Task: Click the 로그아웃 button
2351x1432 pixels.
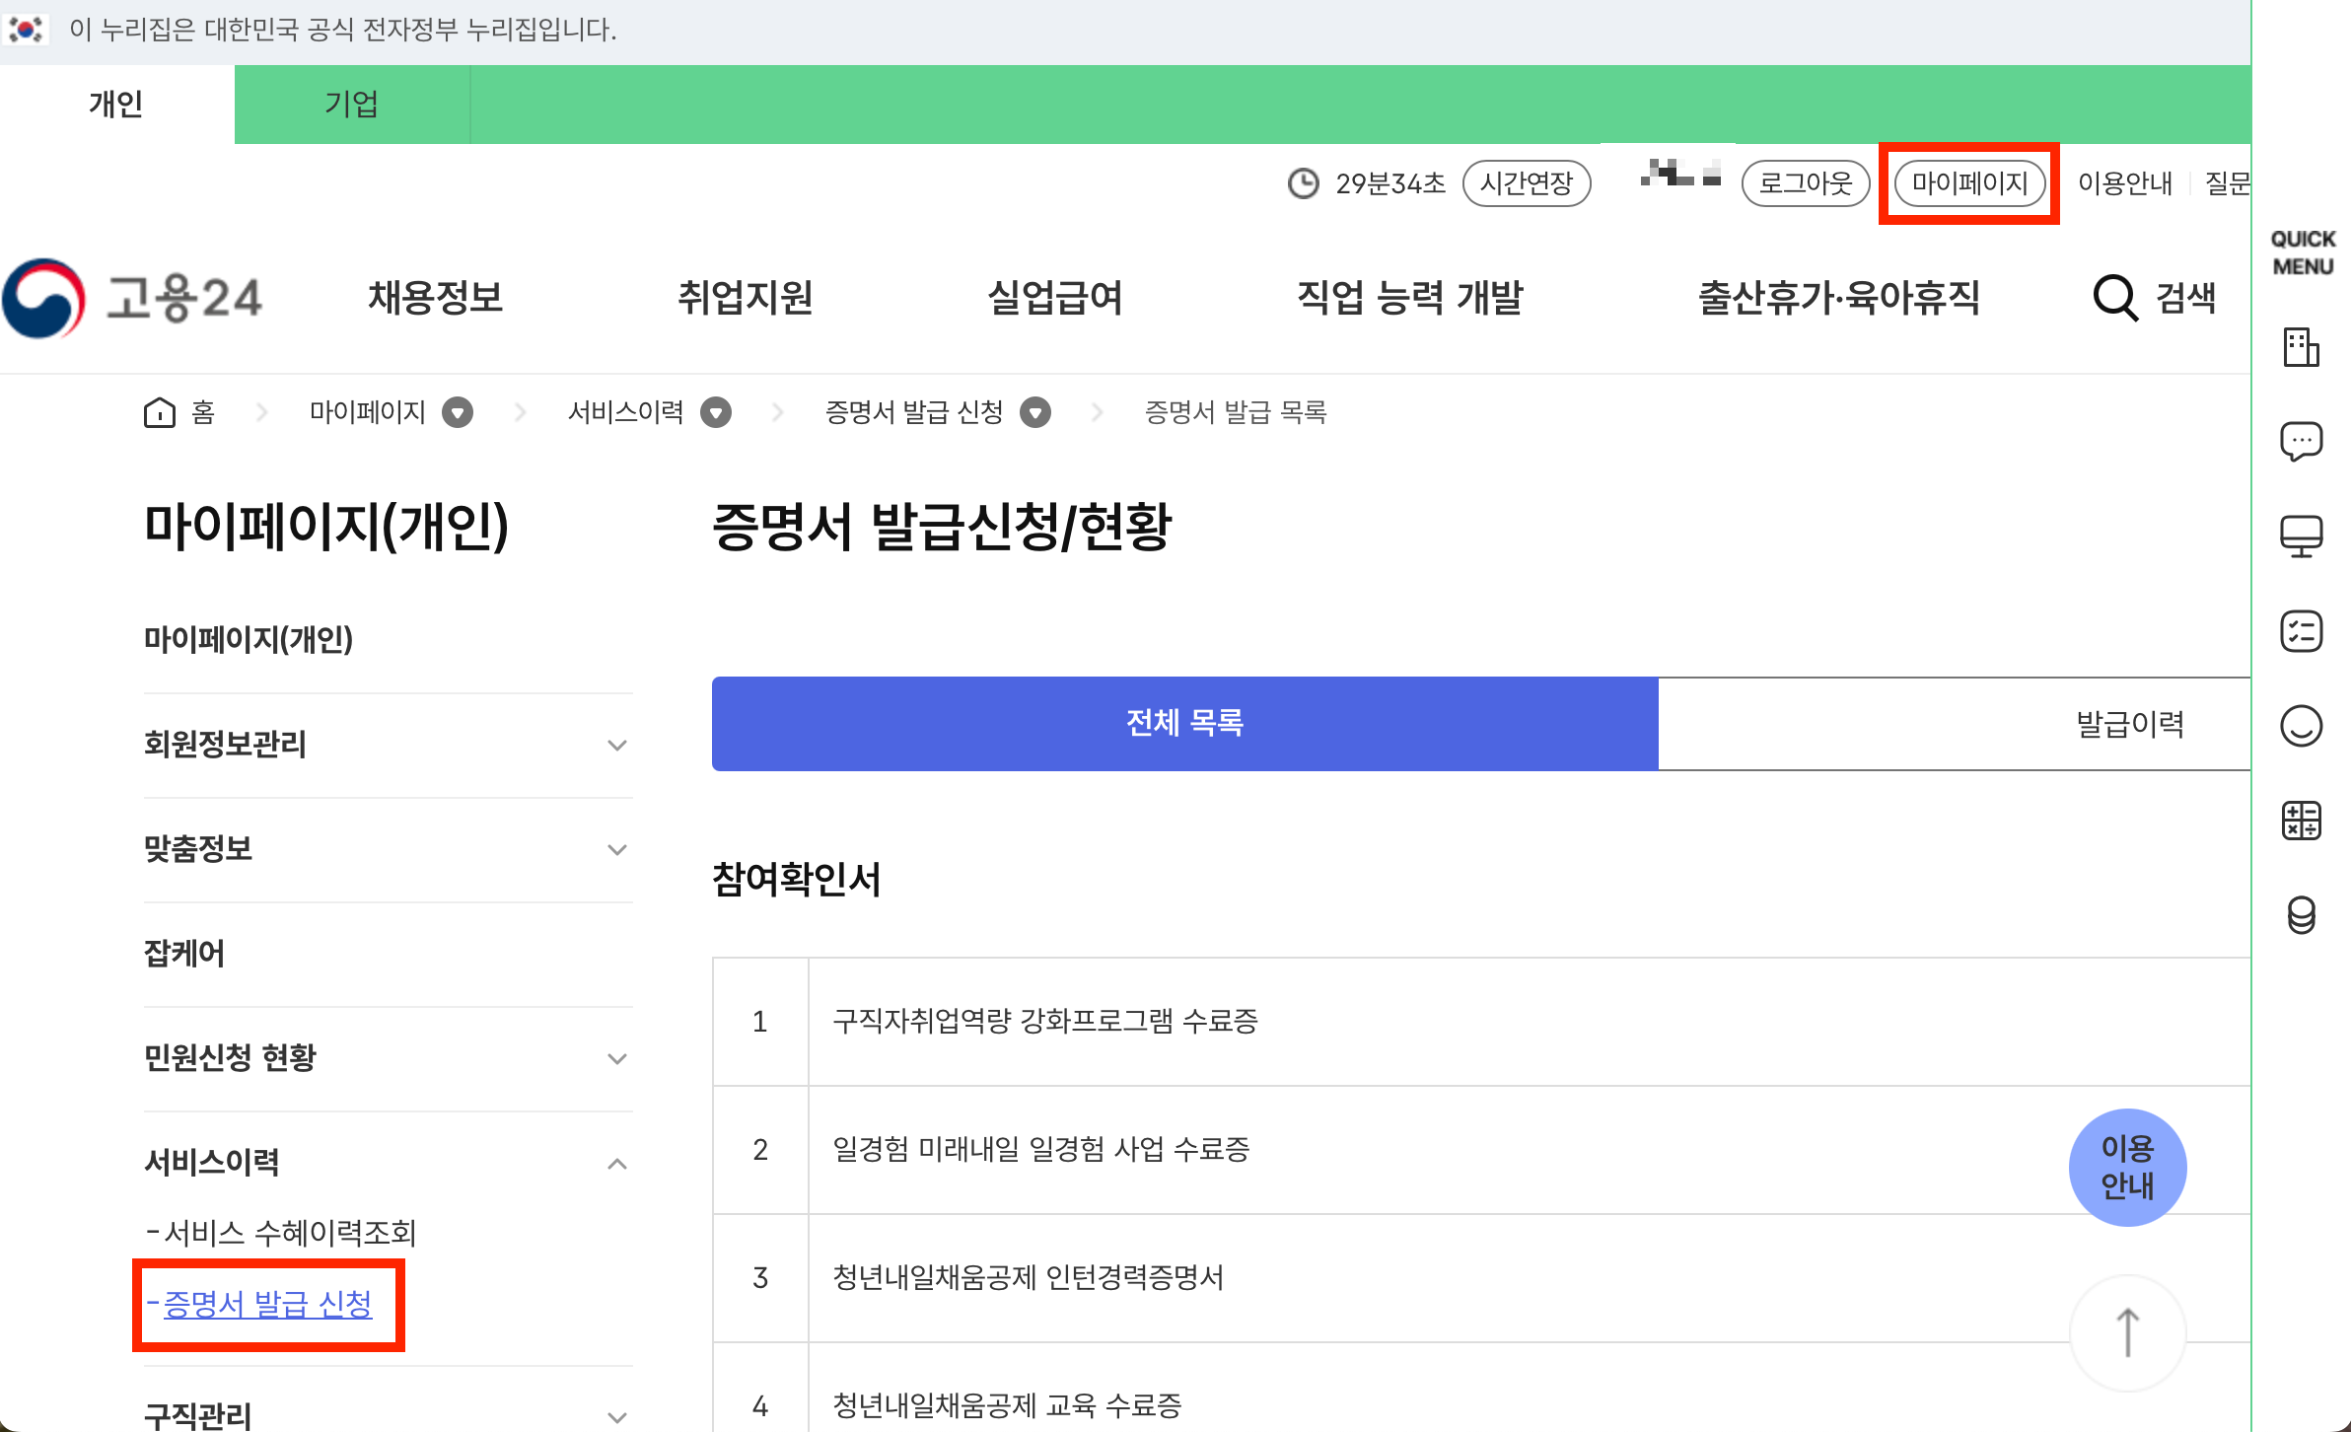Action: point(1805,183)
